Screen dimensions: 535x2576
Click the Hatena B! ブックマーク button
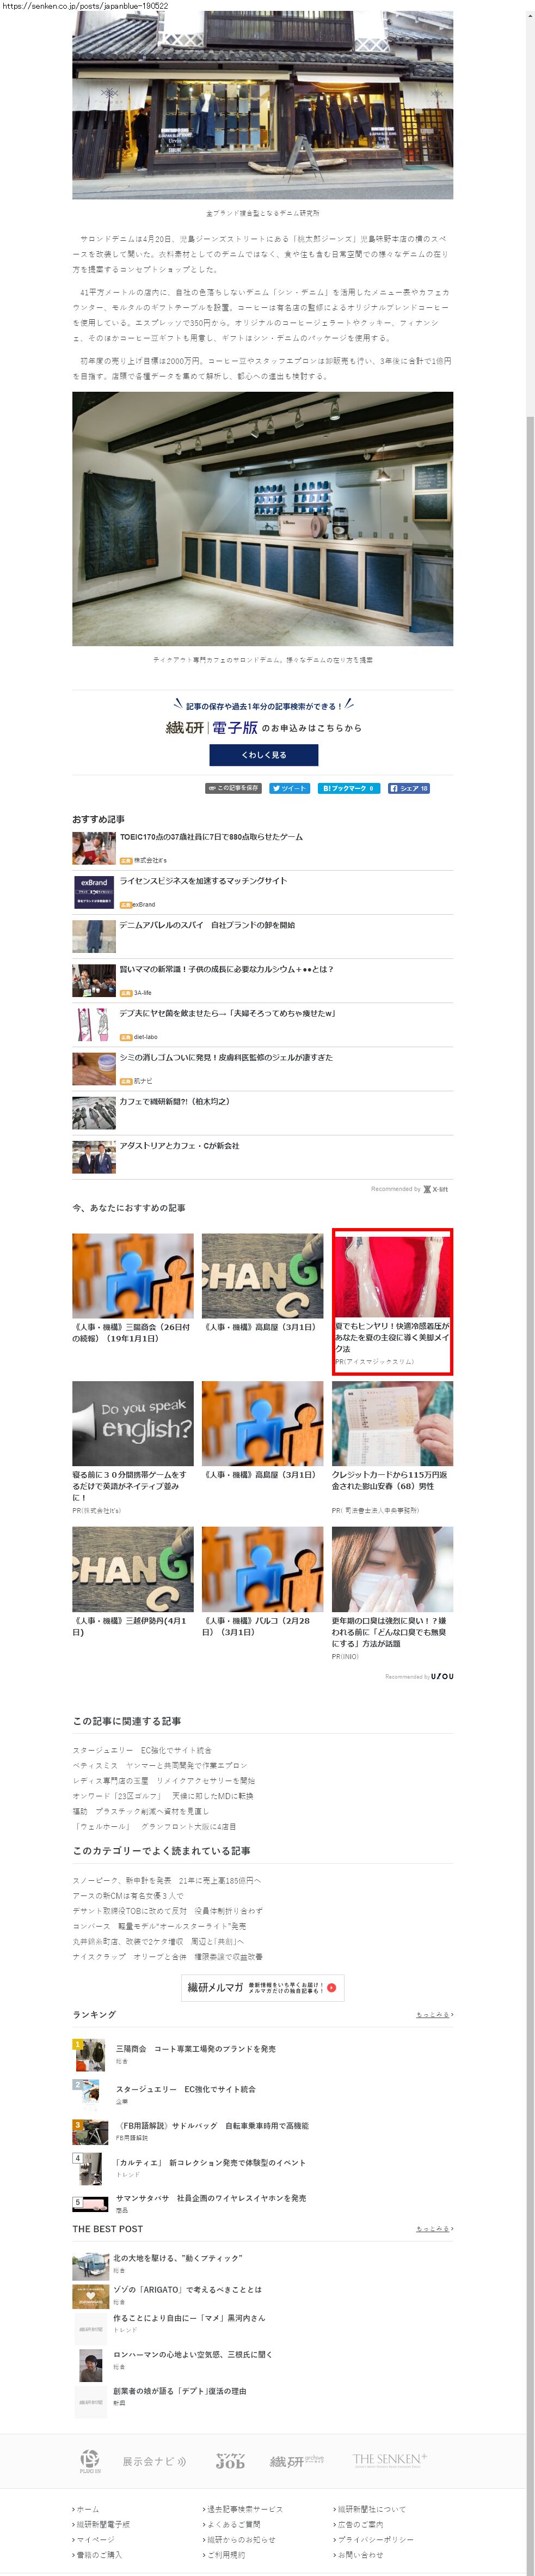tap(347, 788)
